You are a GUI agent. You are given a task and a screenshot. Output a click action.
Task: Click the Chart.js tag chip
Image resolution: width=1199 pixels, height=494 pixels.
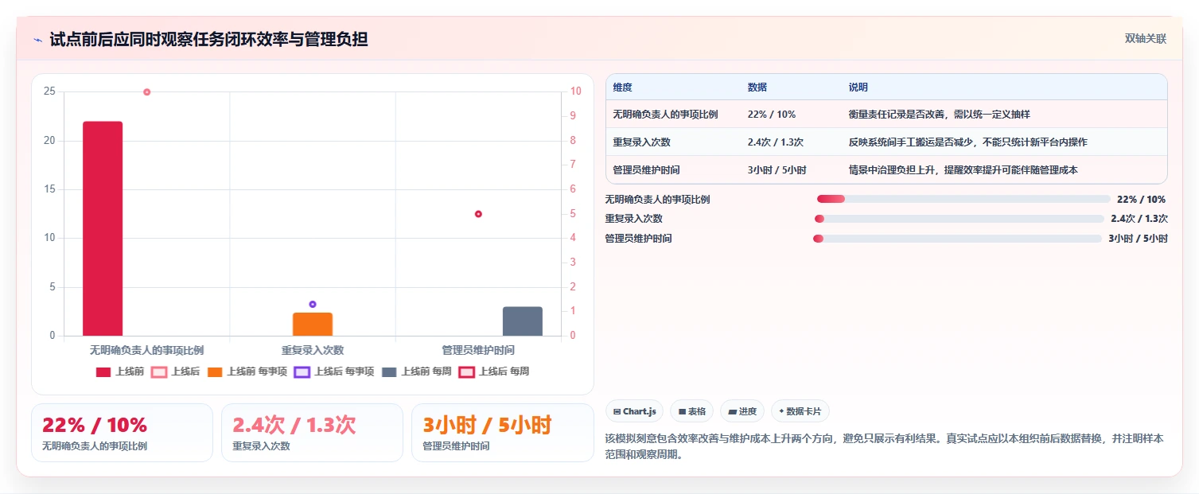point(634,411)
